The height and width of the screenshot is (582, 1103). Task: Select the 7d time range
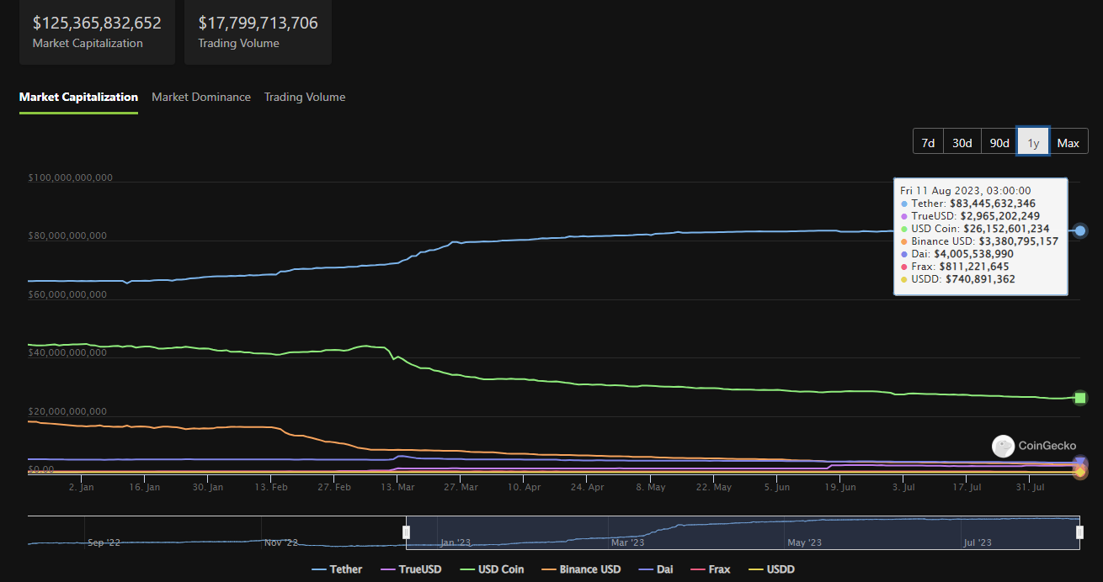928,143
